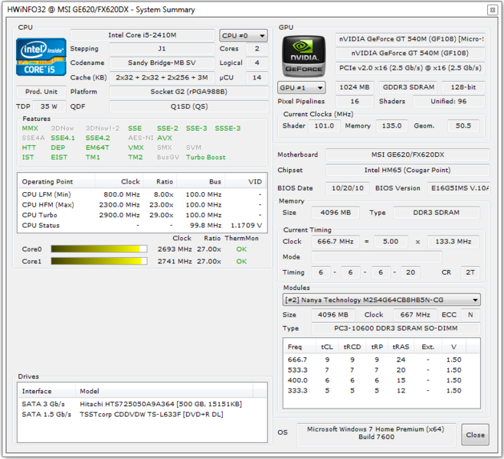Click the CR 2T field
The image size is (504, 459).
click(x=470, y=272)
